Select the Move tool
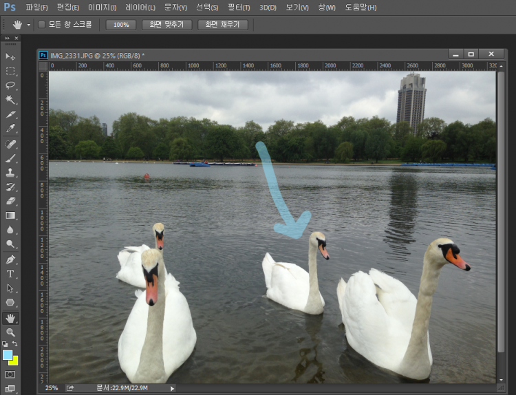The width and height of the screenshot is (516, 395). tap(10, 56)
